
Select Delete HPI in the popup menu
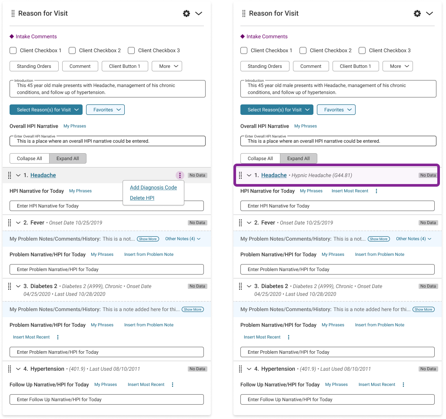142,198
